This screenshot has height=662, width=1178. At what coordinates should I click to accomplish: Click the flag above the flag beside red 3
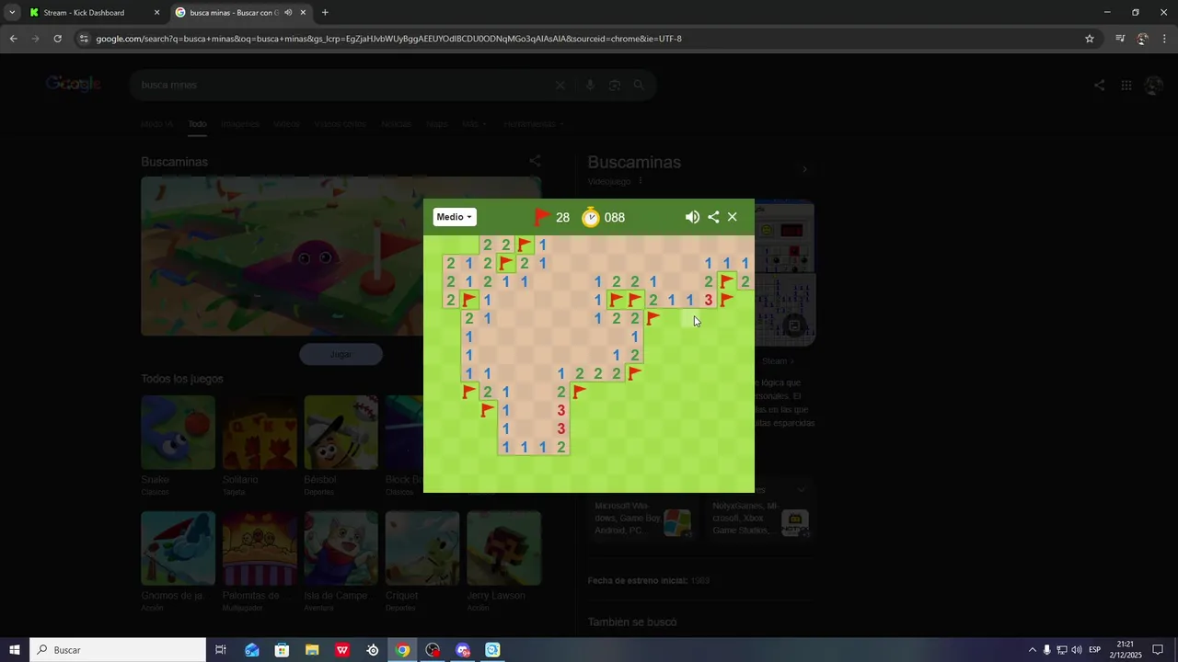727,281
